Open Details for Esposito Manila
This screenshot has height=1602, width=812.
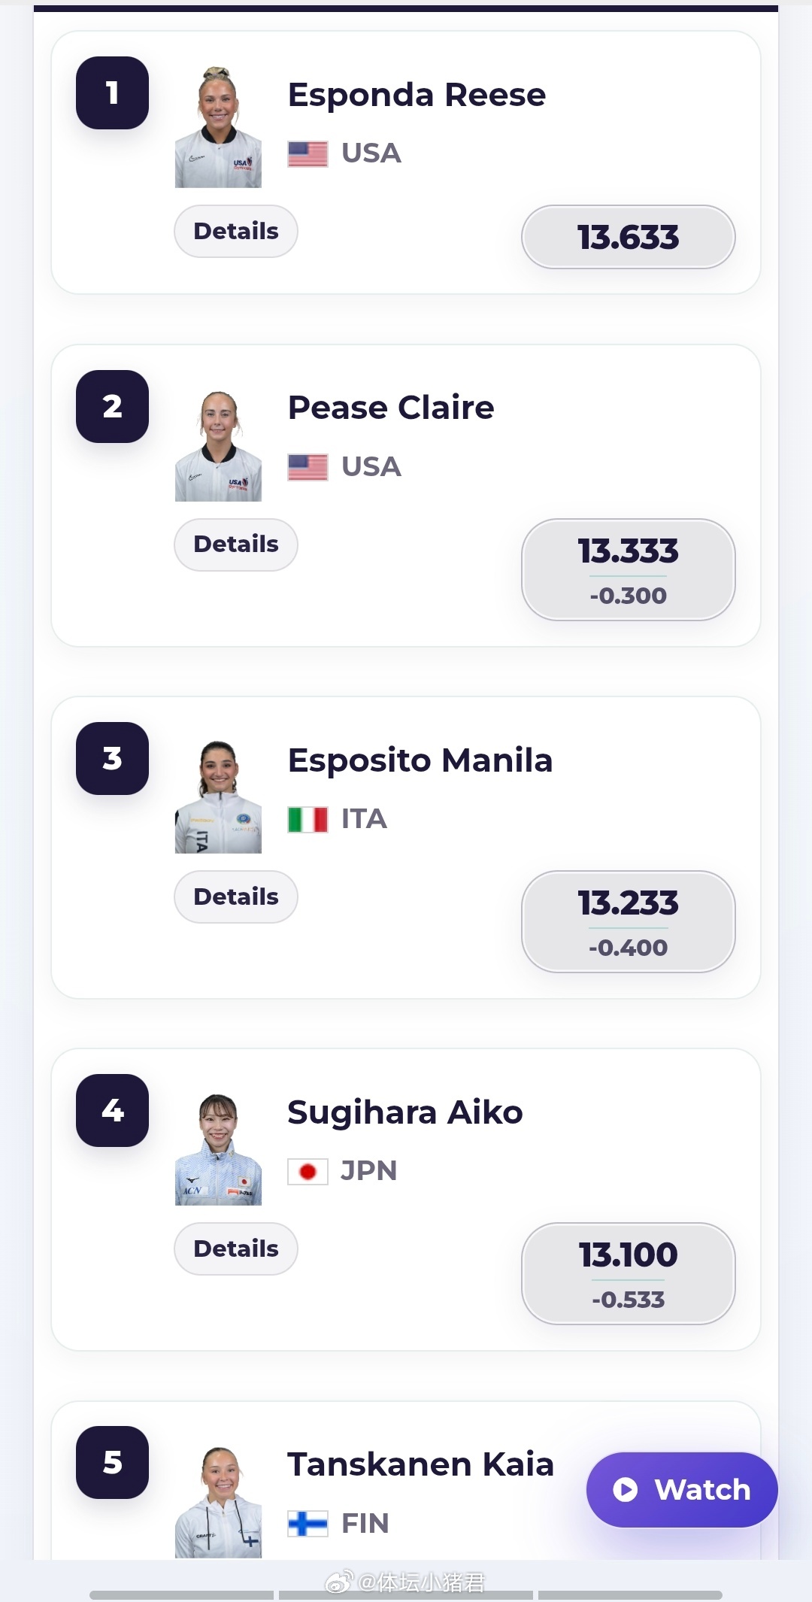[x=236, y=897]
